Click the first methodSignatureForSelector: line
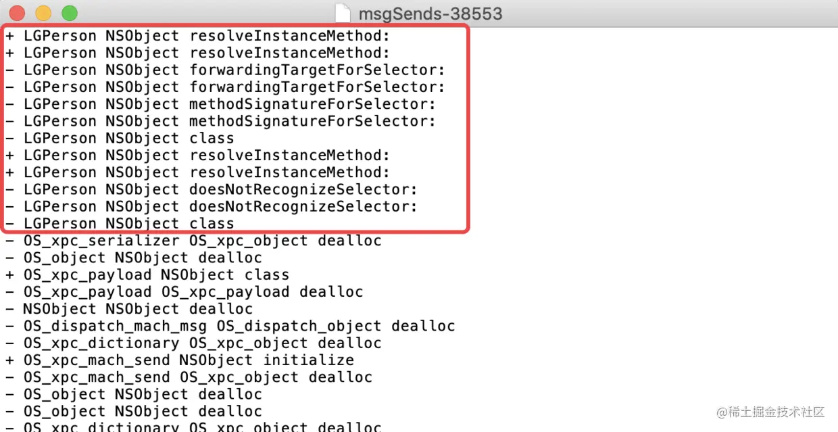 coord(220,104)
